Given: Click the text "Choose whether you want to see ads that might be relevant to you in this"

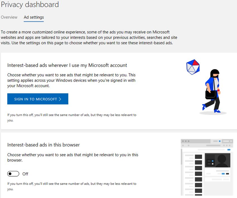Looking at the screenshot, I should pyautogui.click(x=73, y=155).
